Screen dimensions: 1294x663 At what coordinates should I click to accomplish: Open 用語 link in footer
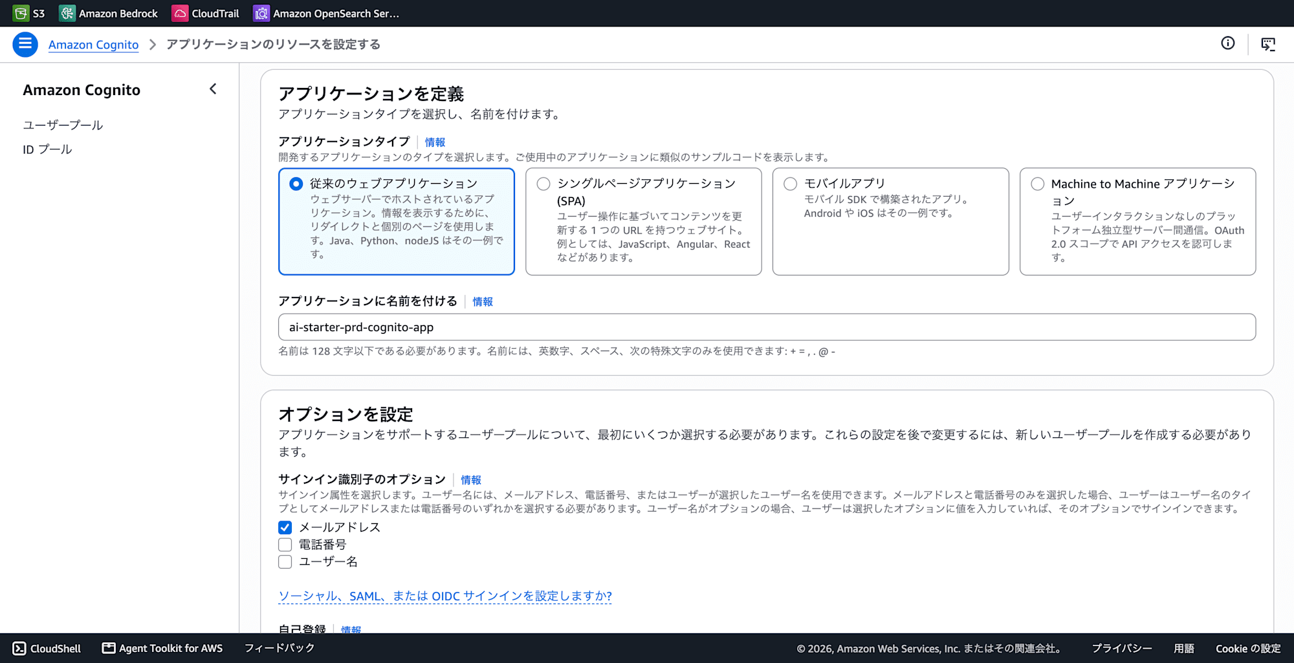coord(1184,648)
